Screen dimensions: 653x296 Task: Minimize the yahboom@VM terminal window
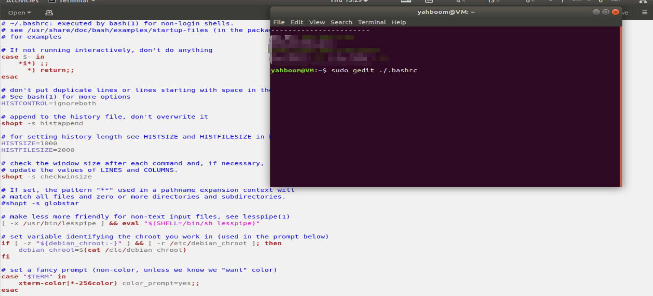(596, 12)
